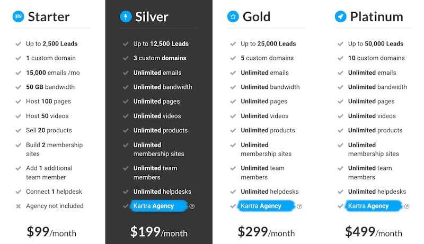This screenshot has width=424, height=244.
Task: Click checkmark next to Up to 2,500 Leads
Action: (x=19, y=44)
